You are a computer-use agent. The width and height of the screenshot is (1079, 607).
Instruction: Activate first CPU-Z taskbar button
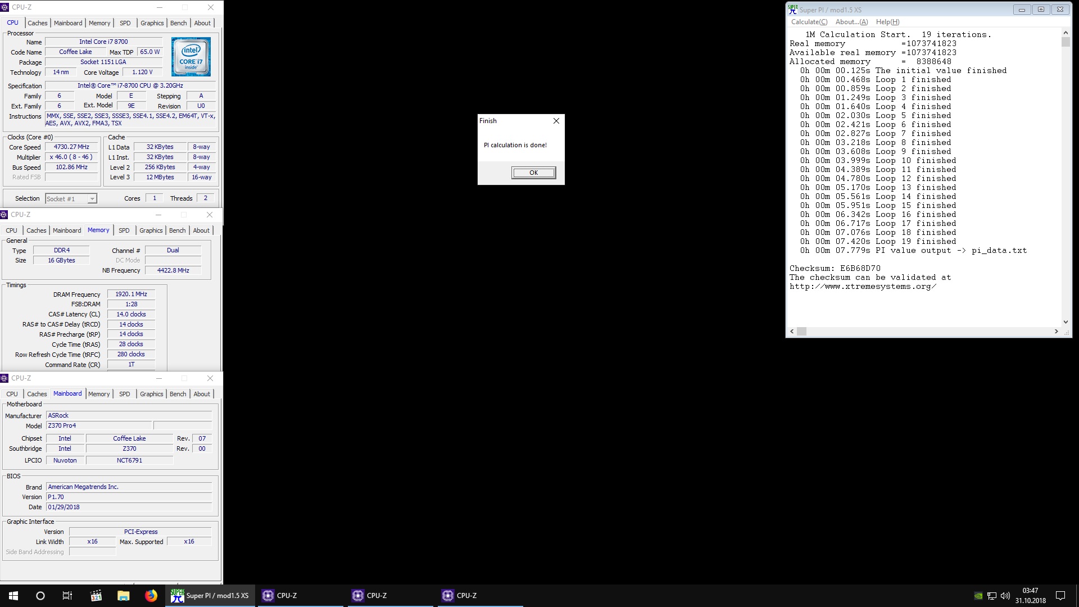click(301, 596)
